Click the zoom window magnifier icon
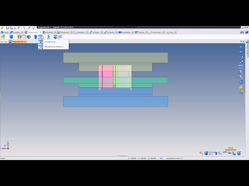The image size is (249, 186). 241,72
